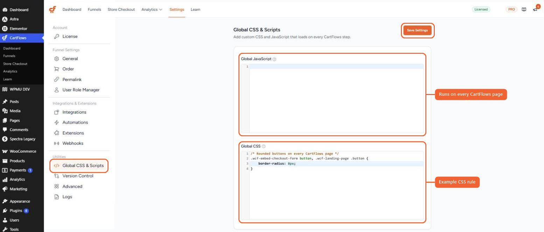Click the lightning icon for Automations
544x232 pixels.
click(56, 122)
